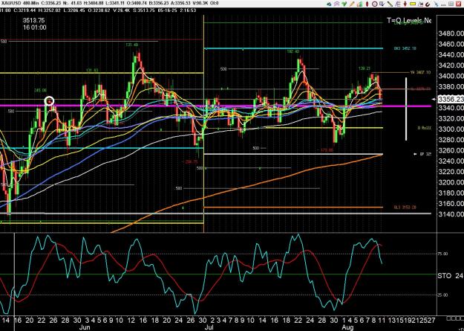Click the Jul month label on time axis
The height and width of the screenshot is (331, 464).
(209, 328)
